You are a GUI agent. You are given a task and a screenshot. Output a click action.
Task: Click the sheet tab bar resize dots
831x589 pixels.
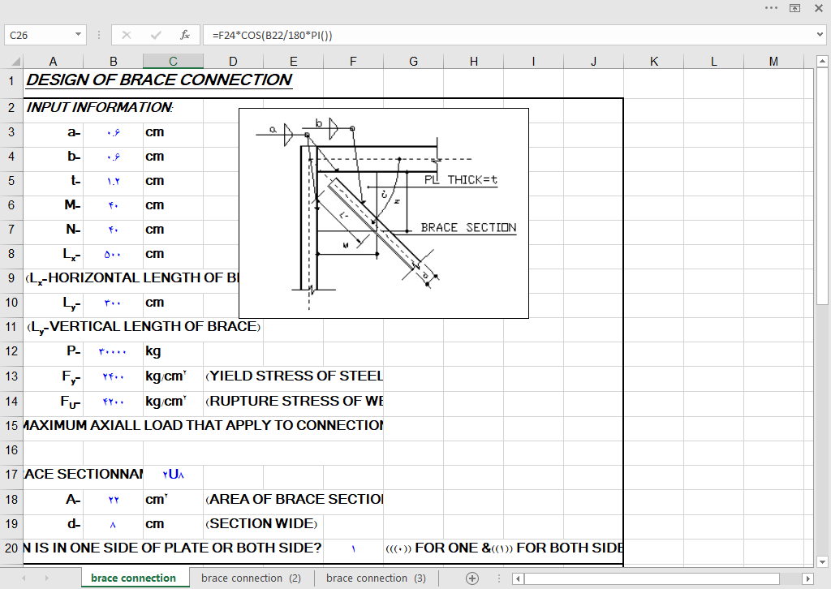click(499, 578)
